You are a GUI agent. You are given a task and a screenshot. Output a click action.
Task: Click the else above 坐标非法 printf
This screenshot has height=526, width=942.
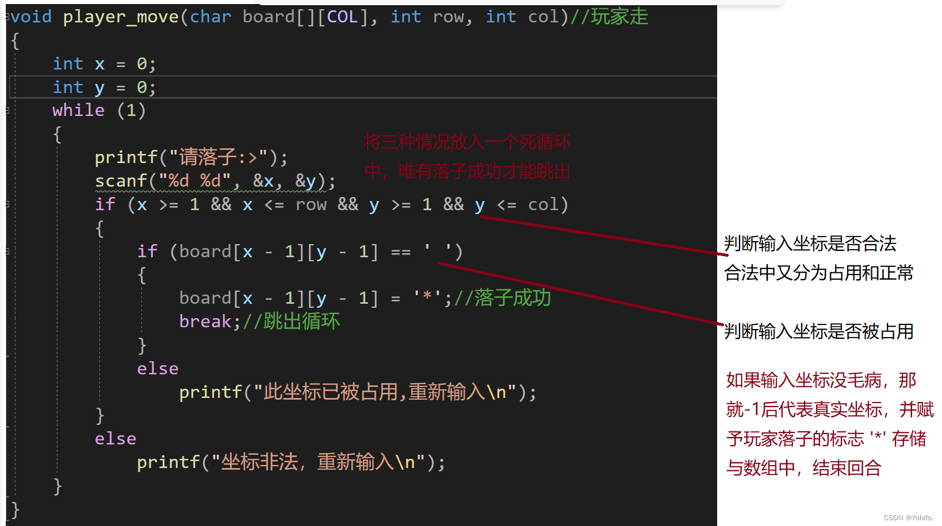(x=116, y=439)
